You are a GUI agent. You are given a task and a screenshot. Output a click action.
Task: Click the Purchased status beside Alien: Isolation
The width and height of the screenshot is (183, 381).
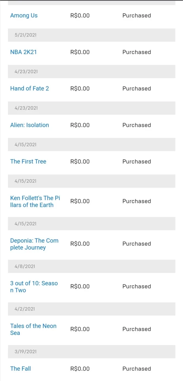point(137,125)
